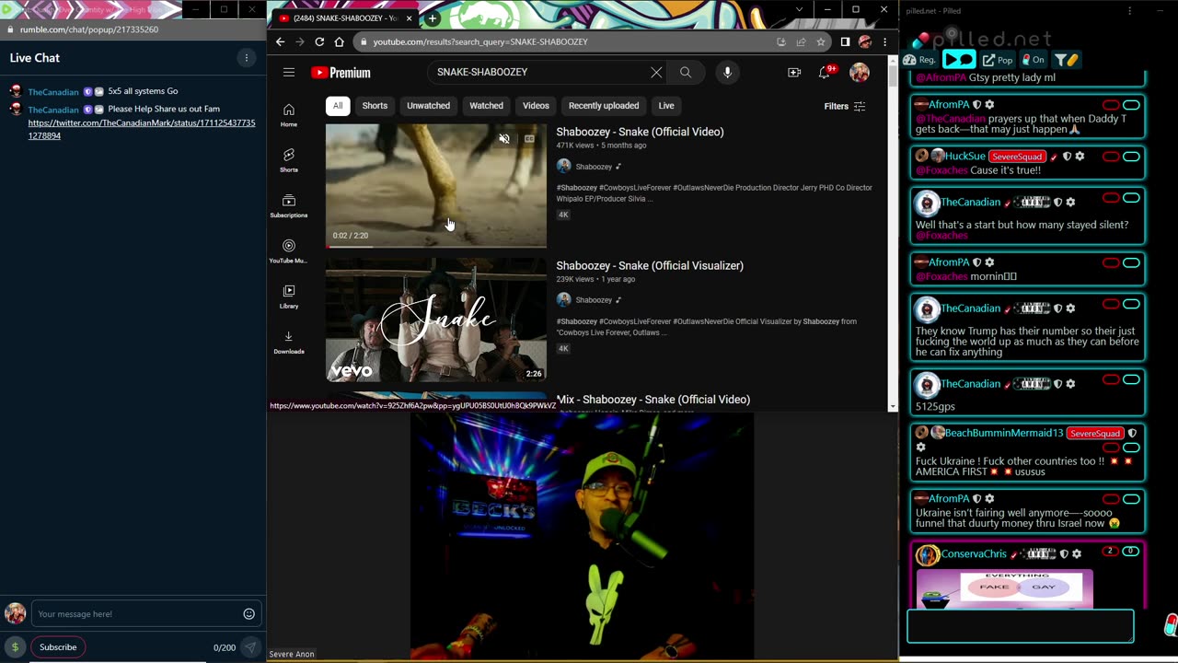Click red pill on BeachBumminMermaid13's message
This screenshot has height=663, width=1178.
[1111, 448]
